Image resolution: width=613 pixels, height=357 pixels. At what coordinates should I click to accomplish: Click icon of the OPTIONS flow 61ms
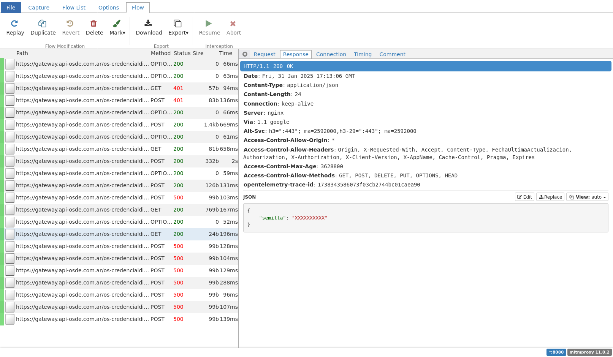10,137
